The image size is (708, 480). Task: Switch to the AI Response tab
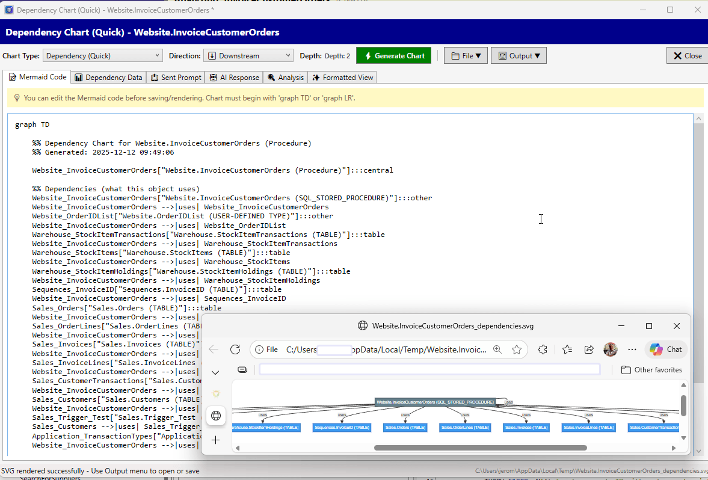click(x=235, y=78)
